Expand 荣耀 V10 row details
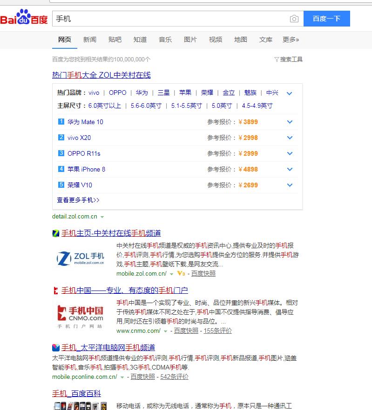The height and width of the screenshot is (410, 372). (x=290, y=185)
